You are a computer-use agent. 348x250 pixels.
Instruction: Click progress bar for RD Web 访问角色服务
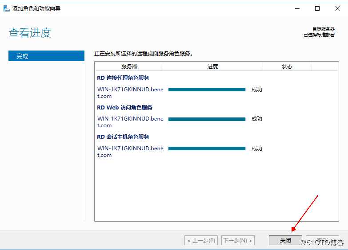pos(207,119)
